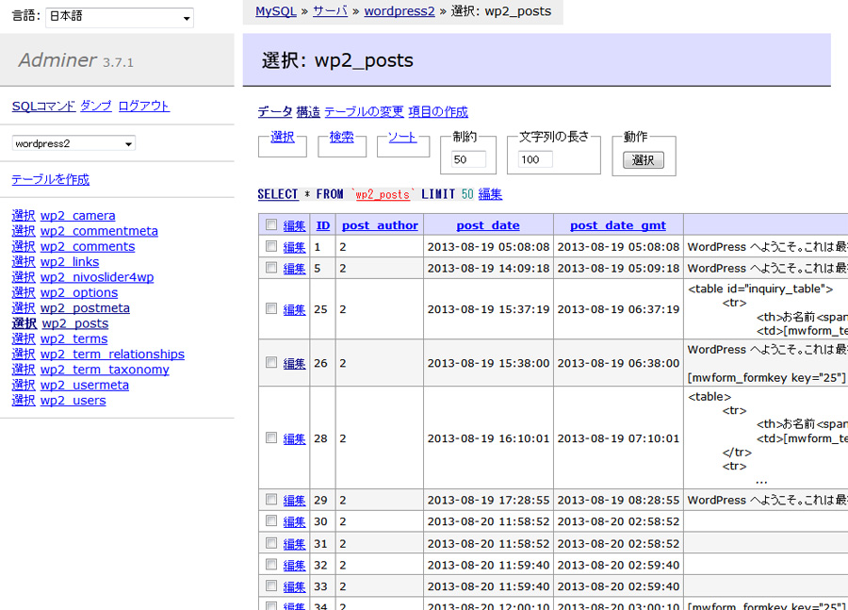This screenshot has width=848, height=610.
Task: Expand the wordpress2 database dropdown
Action: point(73,143)
